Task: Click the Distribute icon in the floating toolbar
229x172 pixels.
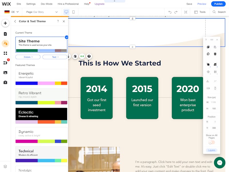Action: coord(208,72)
